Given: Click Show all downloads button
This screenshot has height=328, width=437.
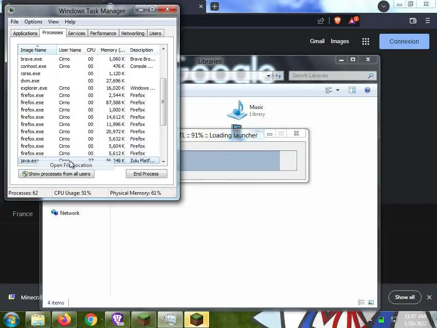Looking at the screenshot, I should pos(405,297).
